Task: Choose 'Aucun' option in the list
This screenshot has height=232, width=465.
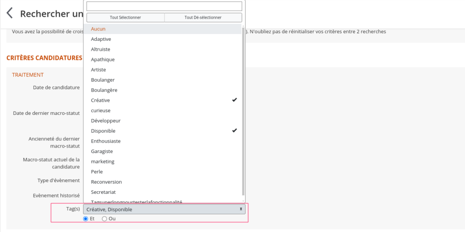Action: click(x=99, y=29)
